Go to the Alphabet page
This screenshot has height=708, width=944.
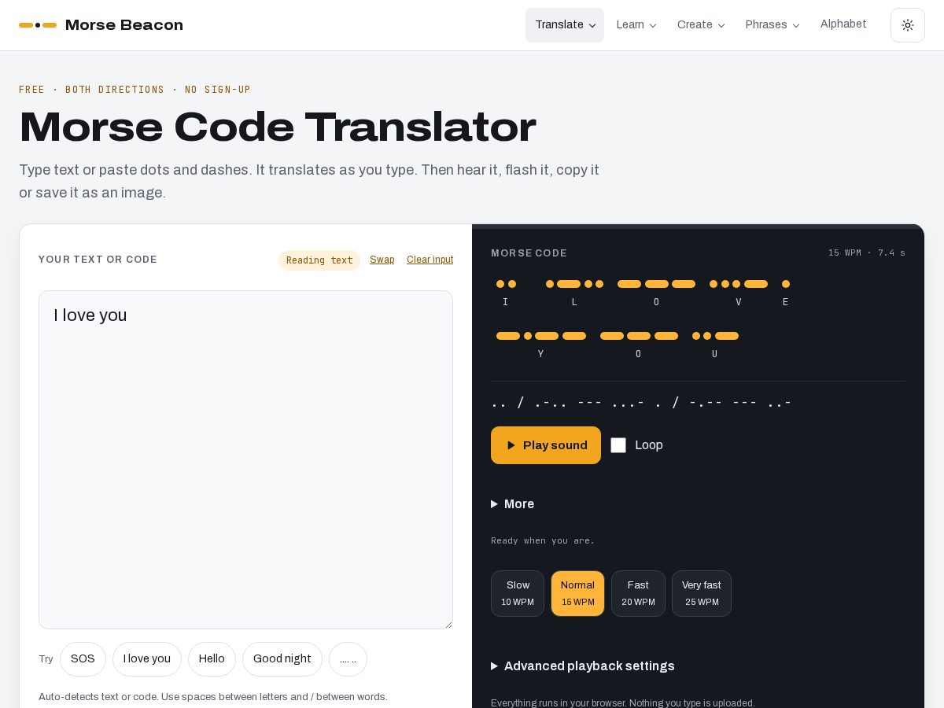(x=843, y=24)
